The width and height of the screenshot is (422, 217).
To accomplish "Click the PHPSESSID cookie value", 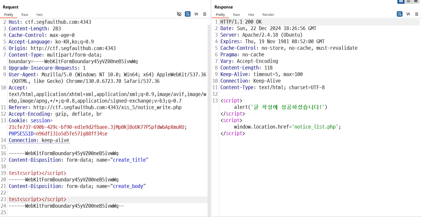I will [x=72, y=134].
